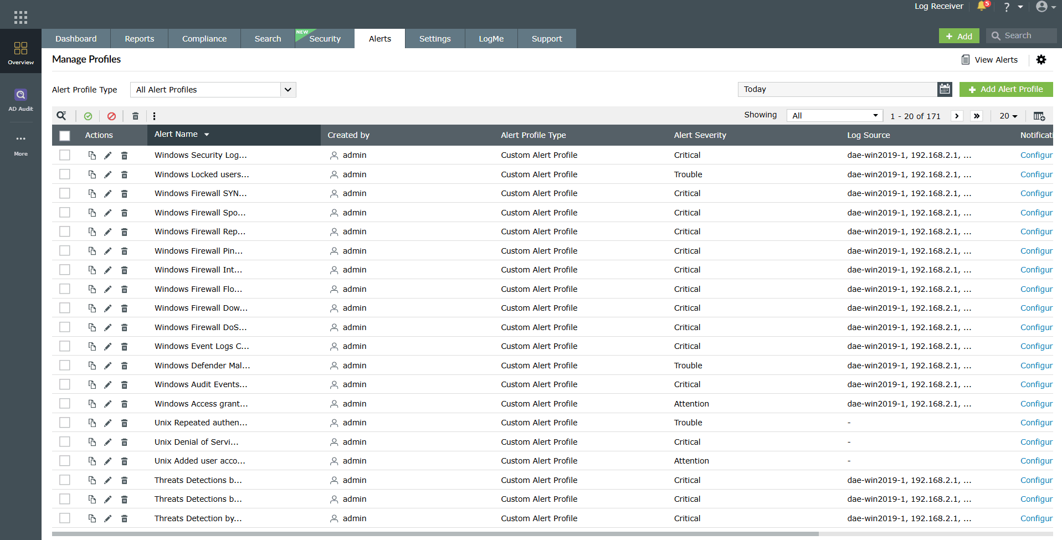The width and height of the screenshot is (1062, 540).
Task: Edit the Windows Locked users profile
Action: click(108, 174)
